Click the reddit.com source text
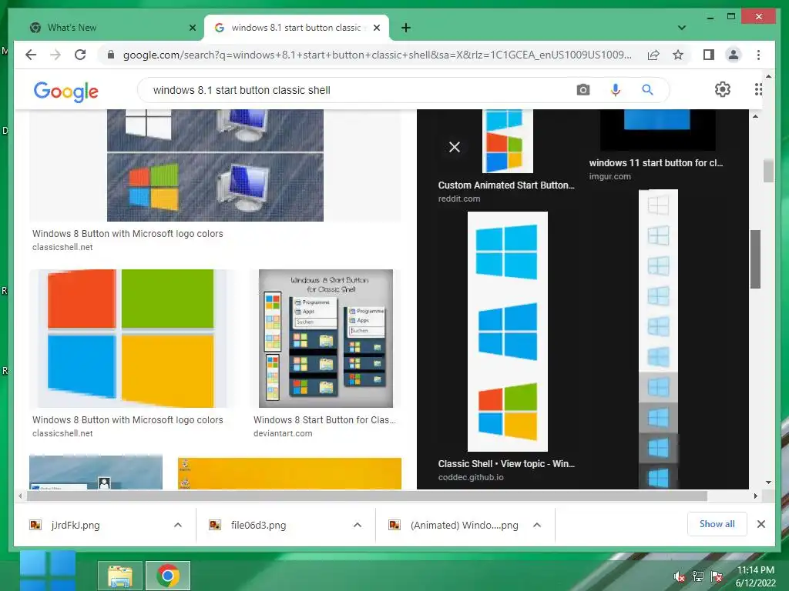Viewport: 789px width, 591px height. (x=459, y=199)
